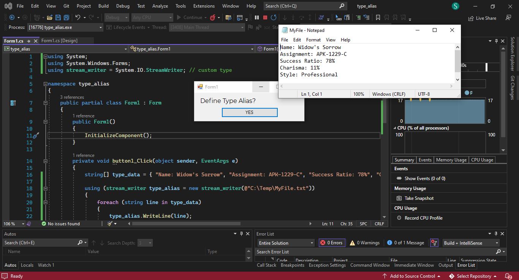Collapse the namespace type_alias code block
The image size is (519, 280).
(45, 84)
